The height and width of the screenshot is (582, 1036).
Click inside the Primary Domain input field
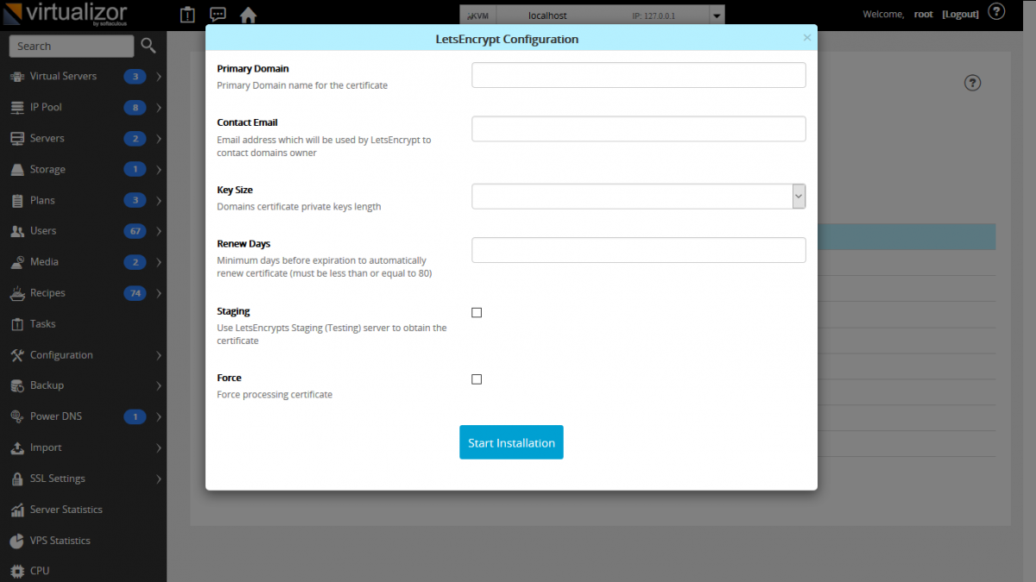click(x=638, y=75)
